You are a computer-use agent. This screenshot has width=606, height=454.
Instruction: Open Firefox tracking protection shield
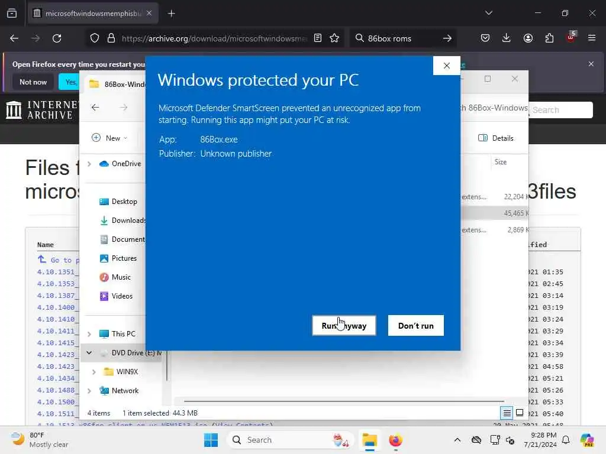click(x=95, y=38)
